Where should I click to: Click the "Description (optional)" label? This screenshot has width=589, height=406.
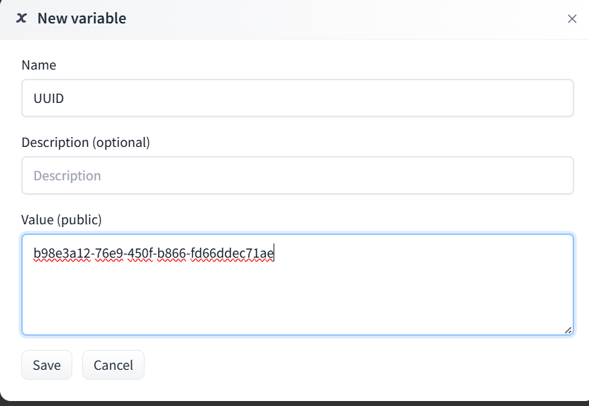click(86, 142)
